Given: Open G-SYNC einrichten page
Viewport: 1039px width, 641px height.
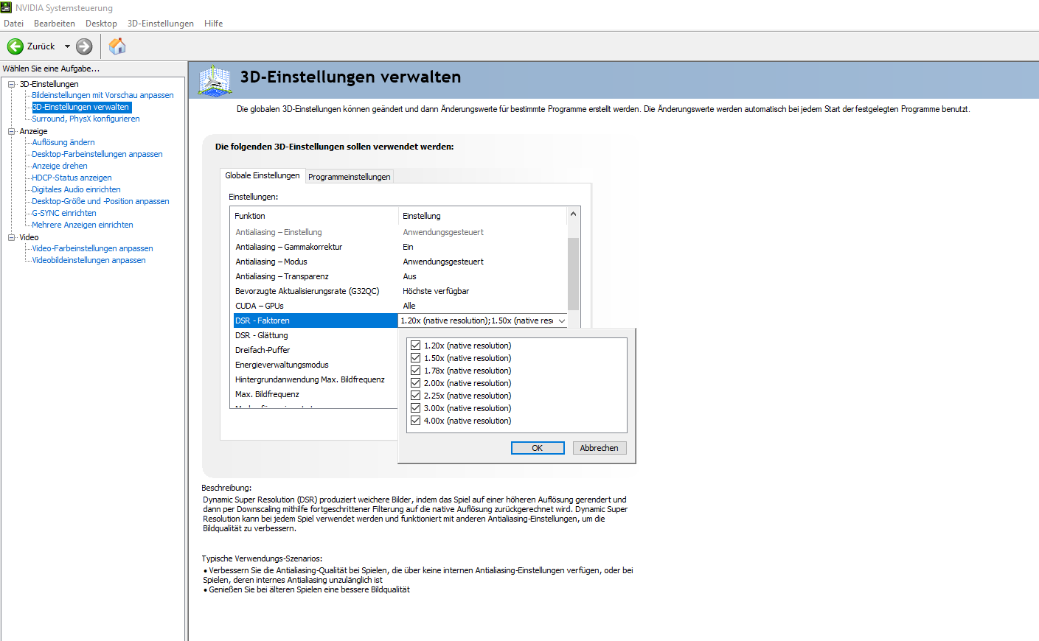Looking at the screenshot, I should 64,213.
